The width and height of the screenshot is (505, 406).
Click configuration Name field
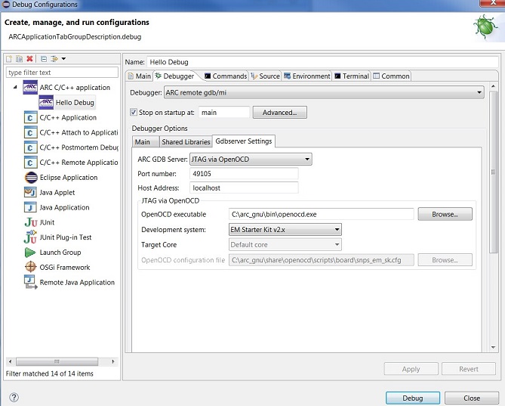pos(322,62)
